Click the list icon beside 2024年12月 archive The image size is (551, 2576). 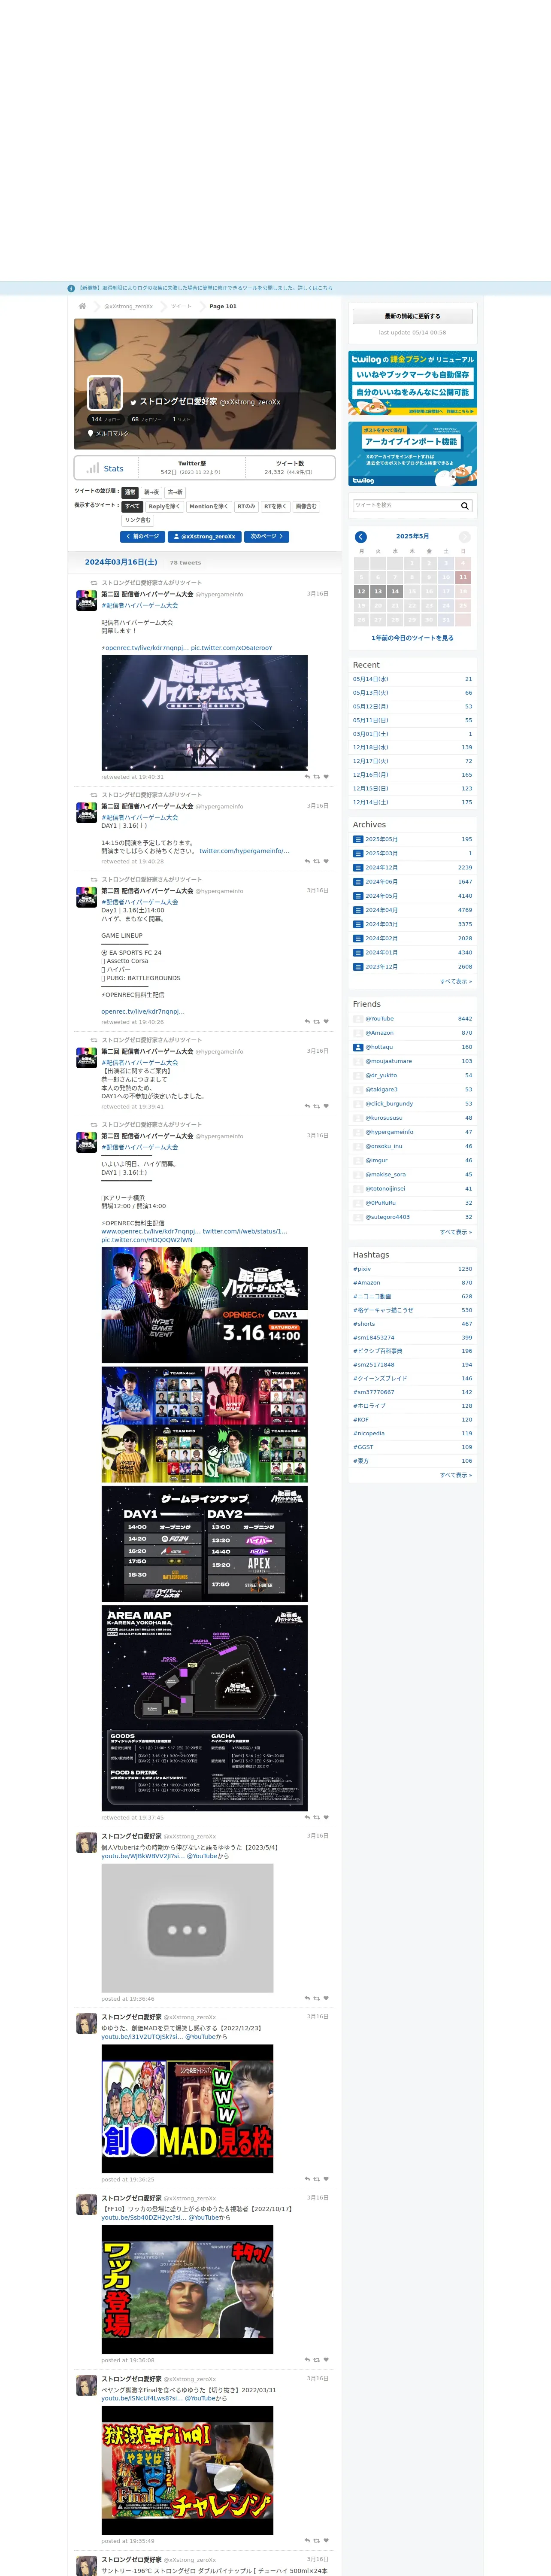[358, 868]
